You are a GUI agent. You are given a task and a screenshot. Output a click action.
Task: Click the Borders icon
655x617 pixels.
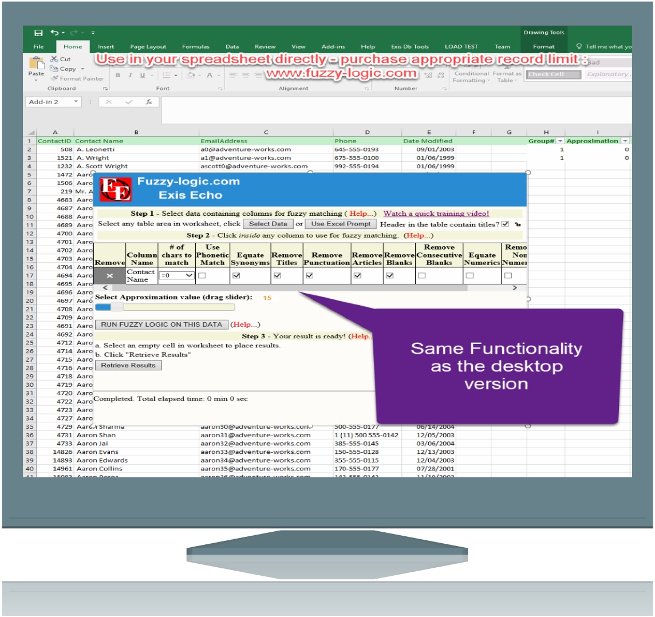coord(167,75)
